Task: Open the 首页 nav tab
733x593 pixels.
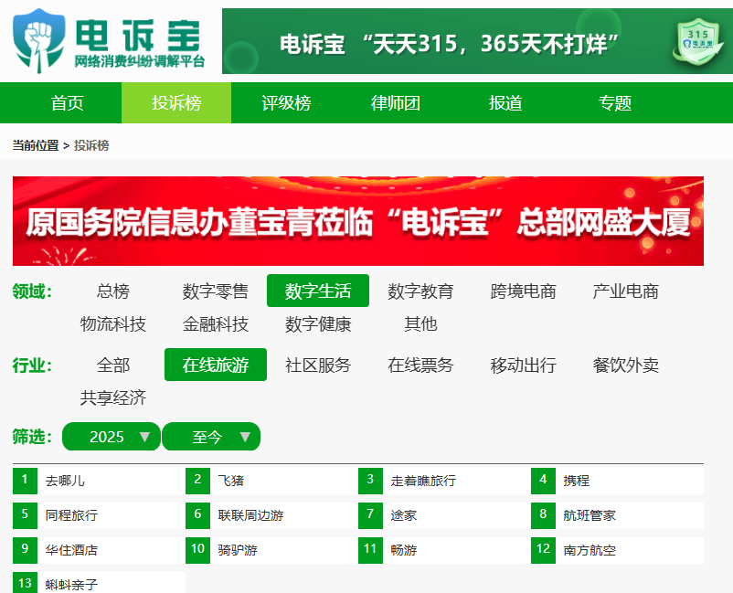Action: pyautogui.click(x=67, y=103)
